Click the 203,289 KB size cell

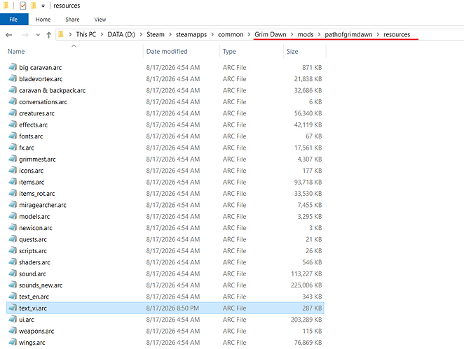coord(306,320)
